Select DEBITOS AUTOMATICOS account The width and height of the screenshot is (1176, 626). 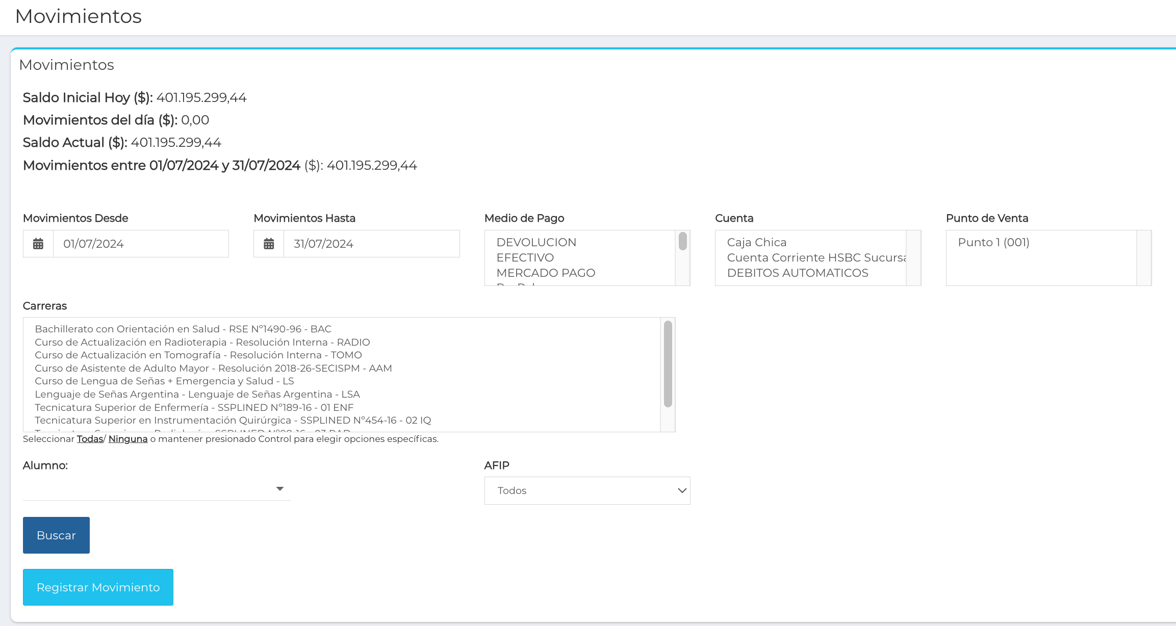[x=797, y=273]
